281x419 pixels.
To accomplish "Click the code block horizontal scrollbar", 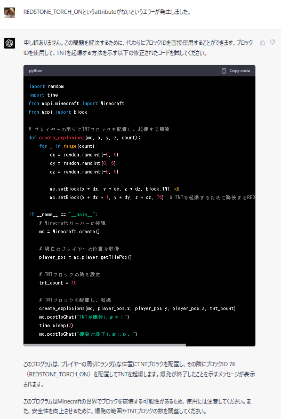I will pyautogui.click(x=105, y=345).
